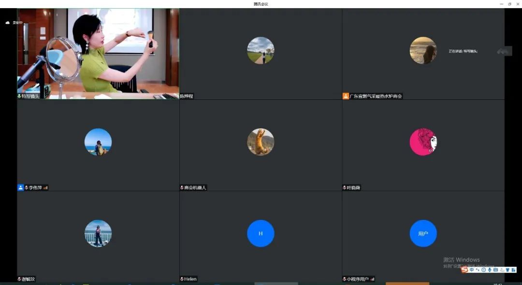Click the muted microphone icon beside 小程序用户
Image resolution: width=522 pixels, height=285 pixels.
pos(345,279)
